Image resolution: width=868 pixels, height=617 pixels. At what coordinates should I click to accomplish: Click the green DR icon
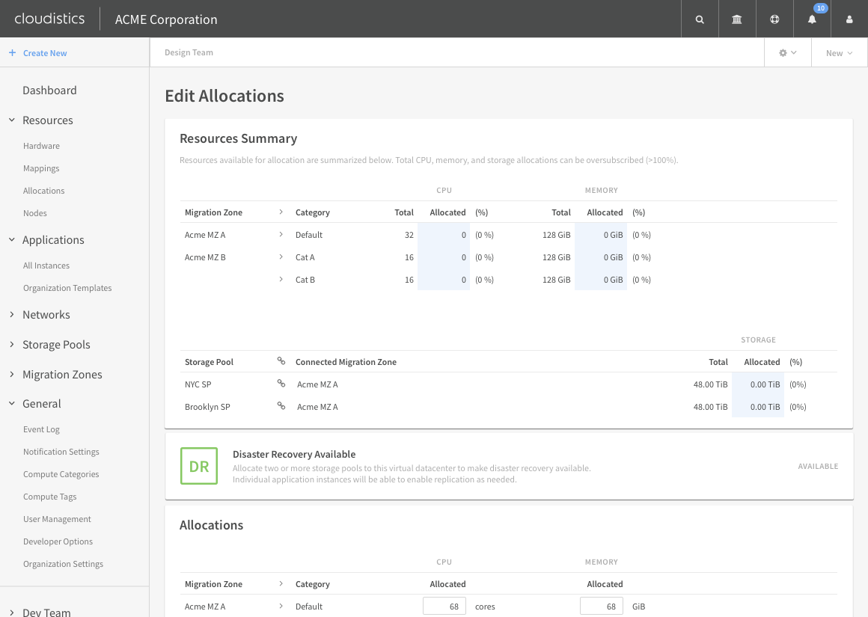point(198,465)
